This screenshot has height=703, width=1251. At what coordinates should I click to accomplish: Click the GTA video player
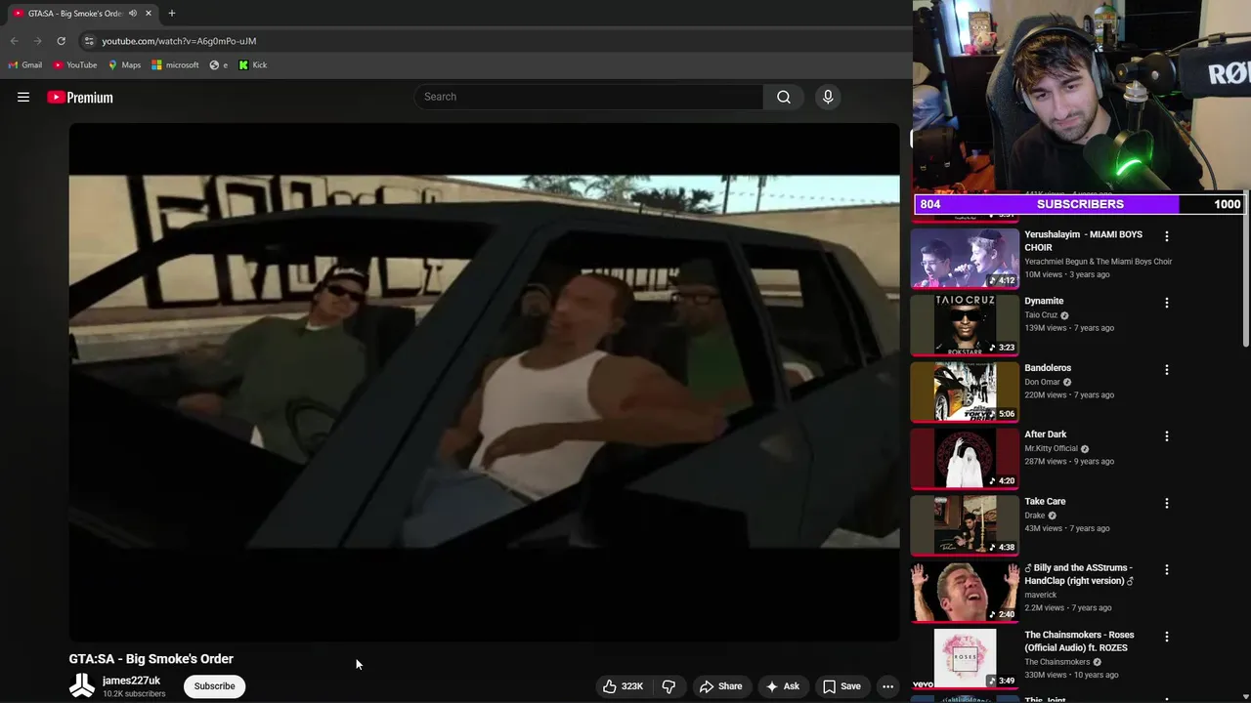click(x=484, y=382)
